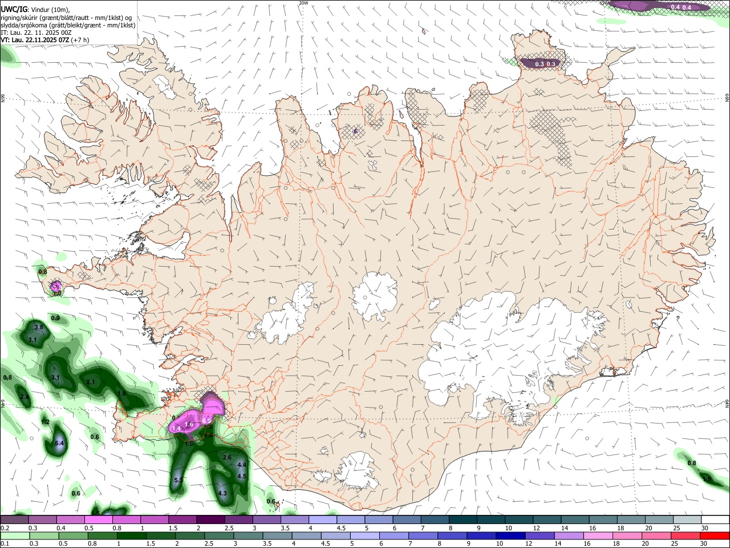
Task: Click the 2.1 precipitation value
Action: coord(91,382)
